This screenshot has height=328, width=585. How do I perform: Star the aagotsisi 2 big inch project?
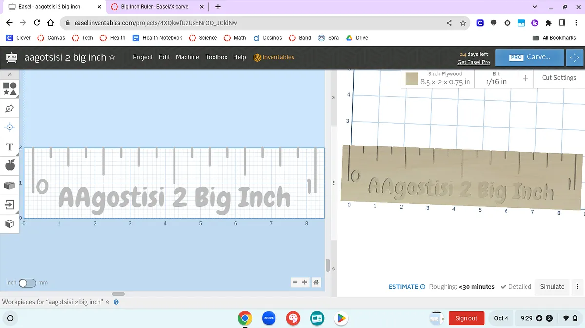(112, 57)
